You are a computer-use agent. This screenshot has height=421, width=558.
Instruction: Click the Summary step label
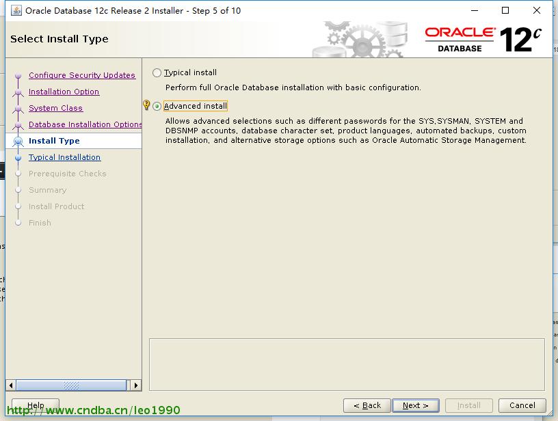click(x=48, y=190)
